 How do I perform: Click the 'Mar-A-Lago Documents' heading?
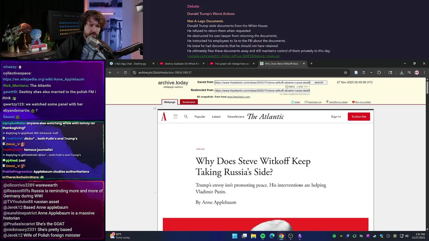[205, 21]
